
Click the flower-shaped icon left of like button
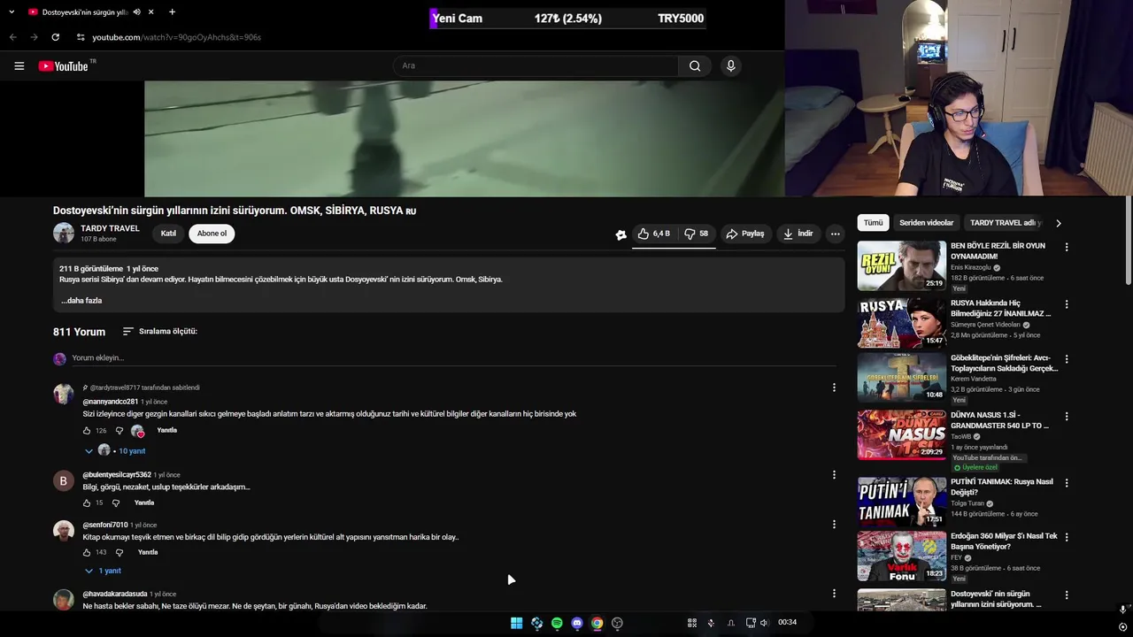(x=620, y=234)
